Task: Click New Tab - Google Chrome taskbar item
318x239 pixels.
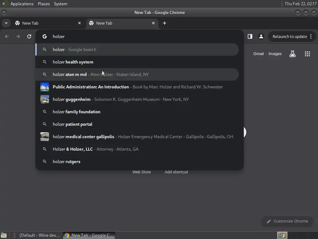Action: point(89,235)
